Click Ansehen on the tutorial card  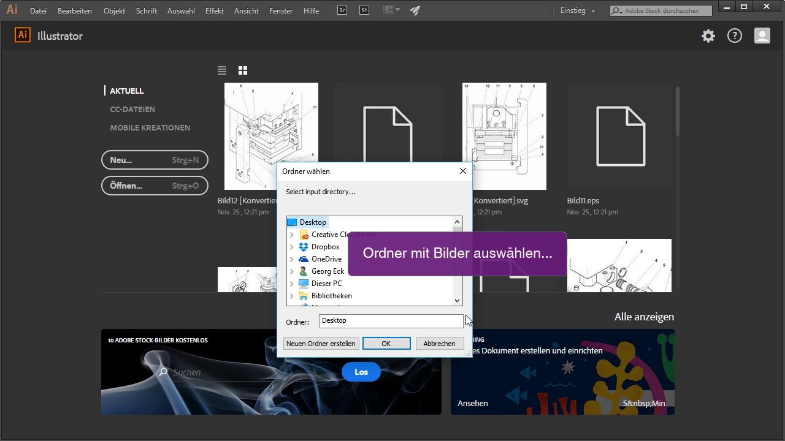click(473, 403)
